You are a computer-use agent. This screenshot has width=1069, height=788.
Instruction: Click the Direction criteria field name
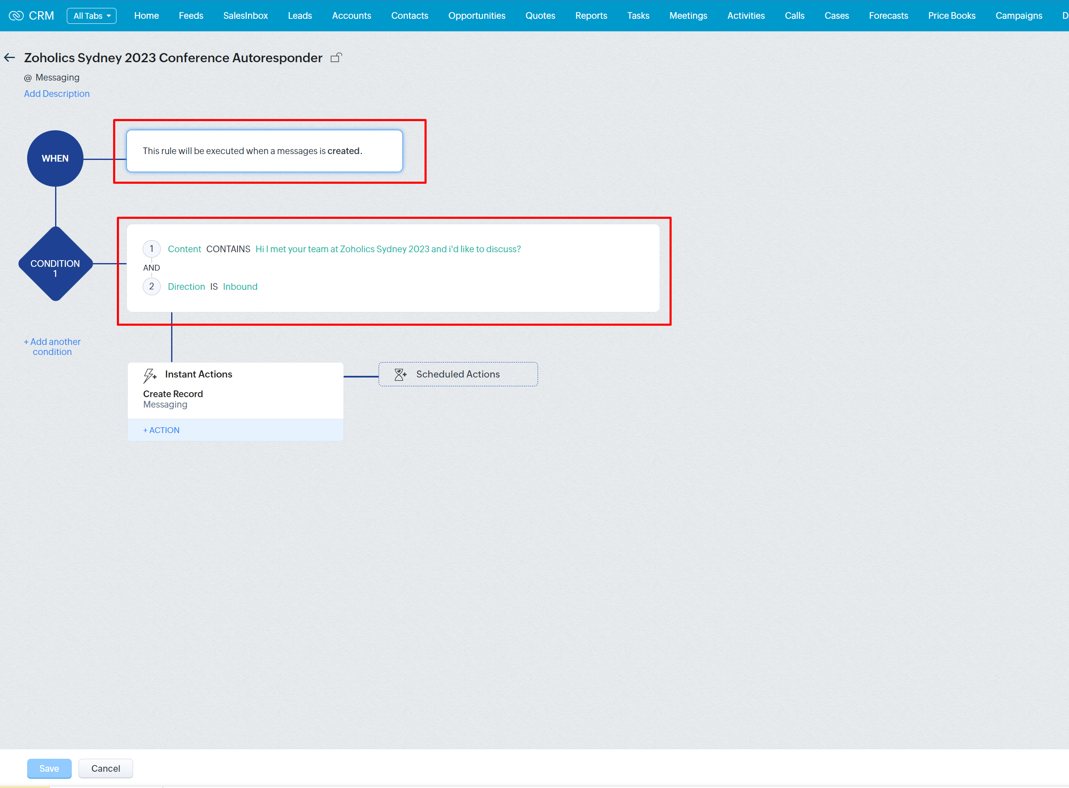(187, 286)
